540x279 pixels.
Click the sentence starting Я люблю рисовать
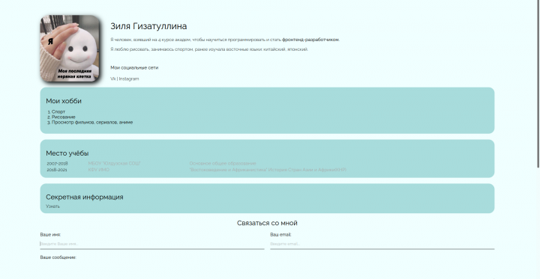[x=209, y=49]
